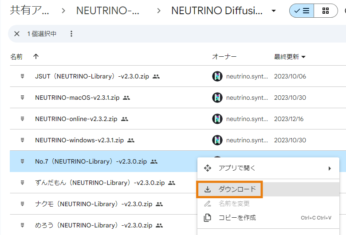Click zip file icon of NEUTRINO-windows row
The width and height of the screenshot is (346, 235).
(x=22, y=140)
